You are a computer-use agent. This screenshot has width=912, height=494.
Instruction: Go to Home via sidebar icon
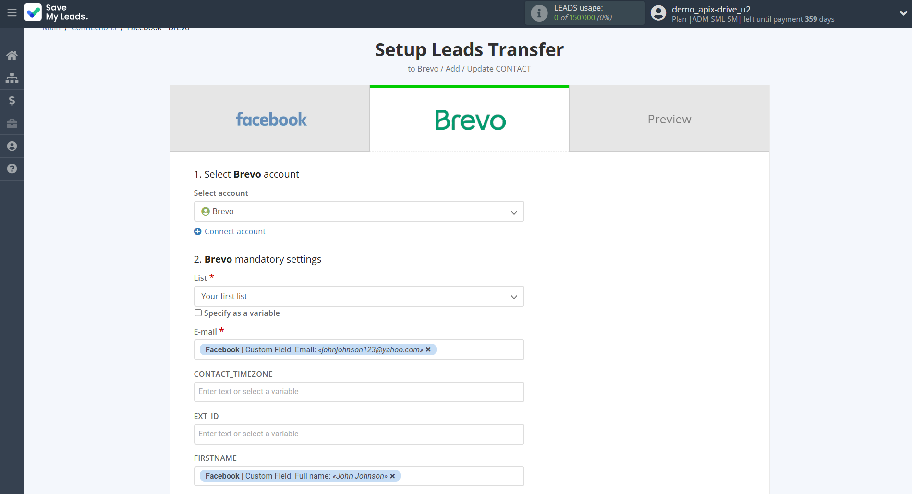[12, 55]
